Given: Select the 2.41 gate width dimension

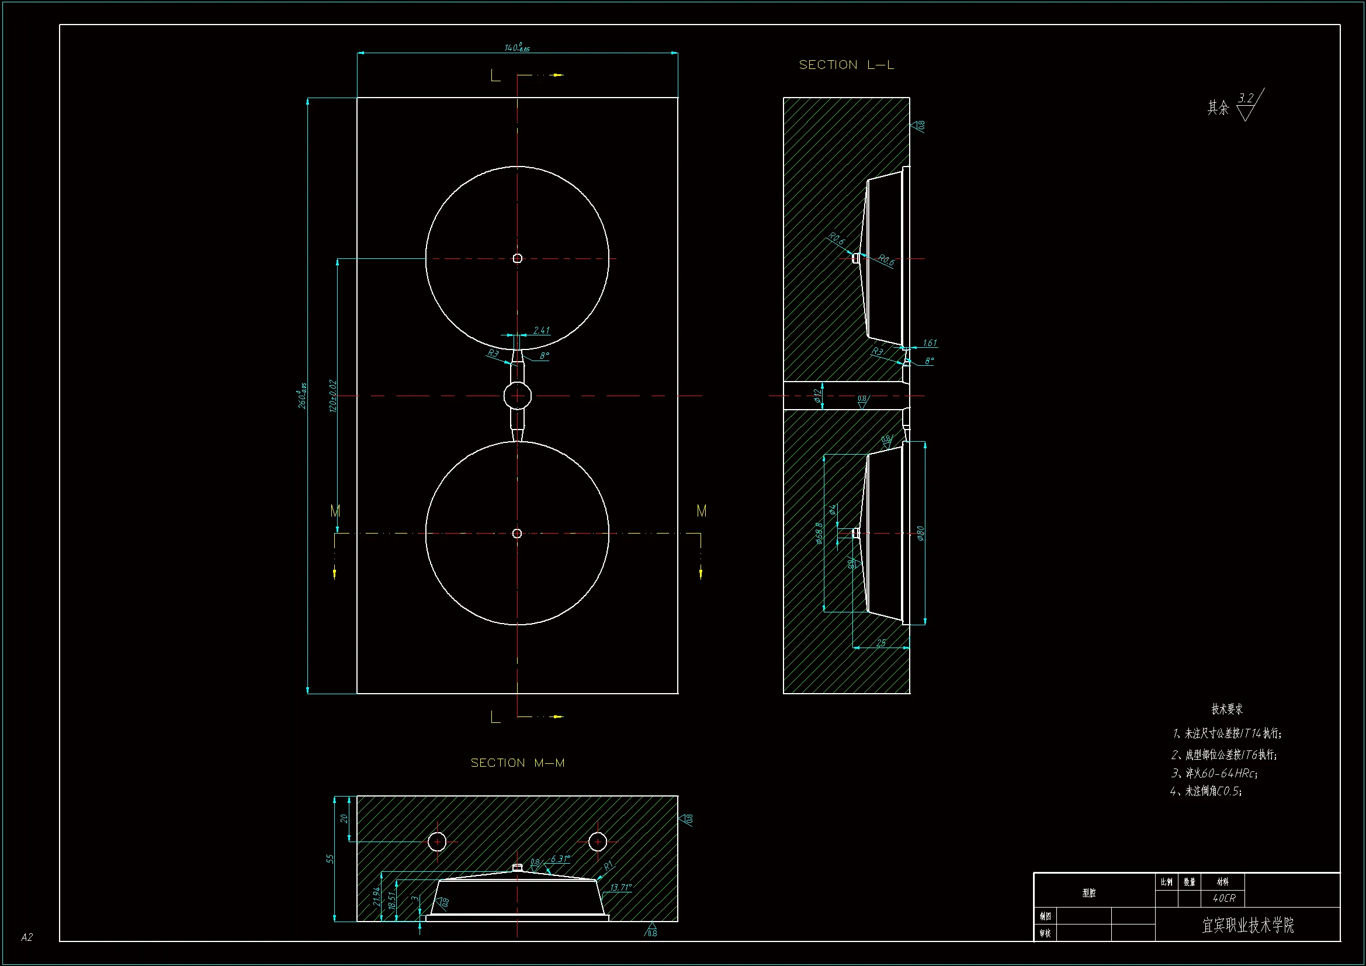Looking at the screenshot, I should [x=541, y=330].
